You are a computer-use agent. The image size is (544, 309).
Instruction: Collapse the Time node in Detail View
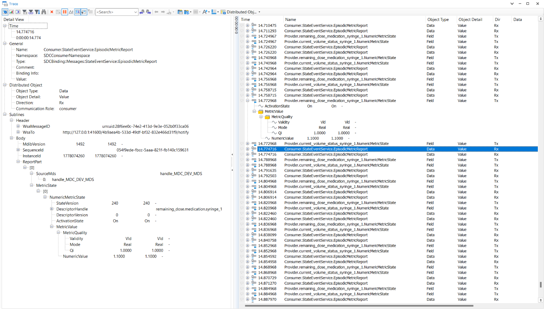pos(5,26)
